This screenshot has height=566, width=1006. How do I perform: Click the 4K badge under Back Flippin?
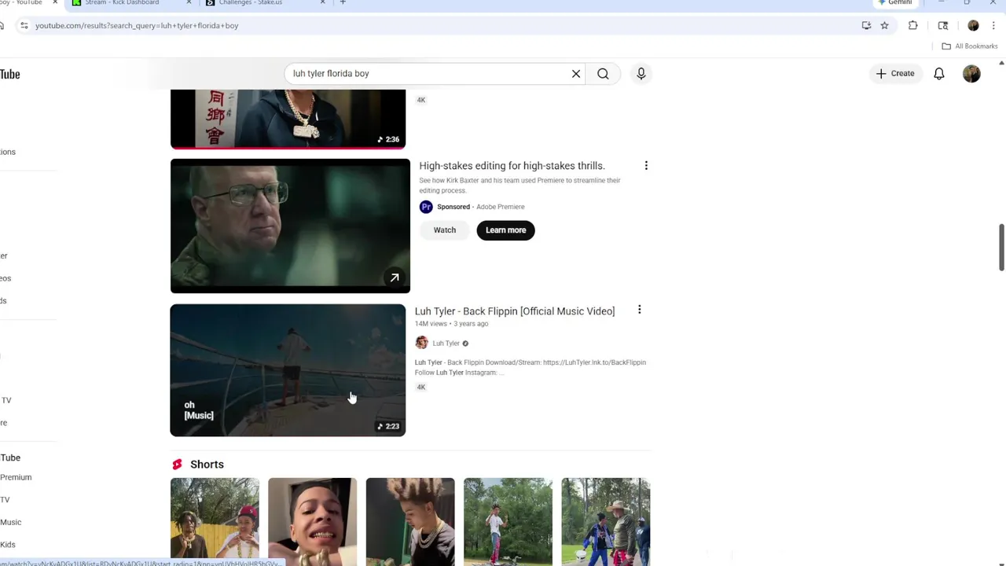tap(421, 387)
